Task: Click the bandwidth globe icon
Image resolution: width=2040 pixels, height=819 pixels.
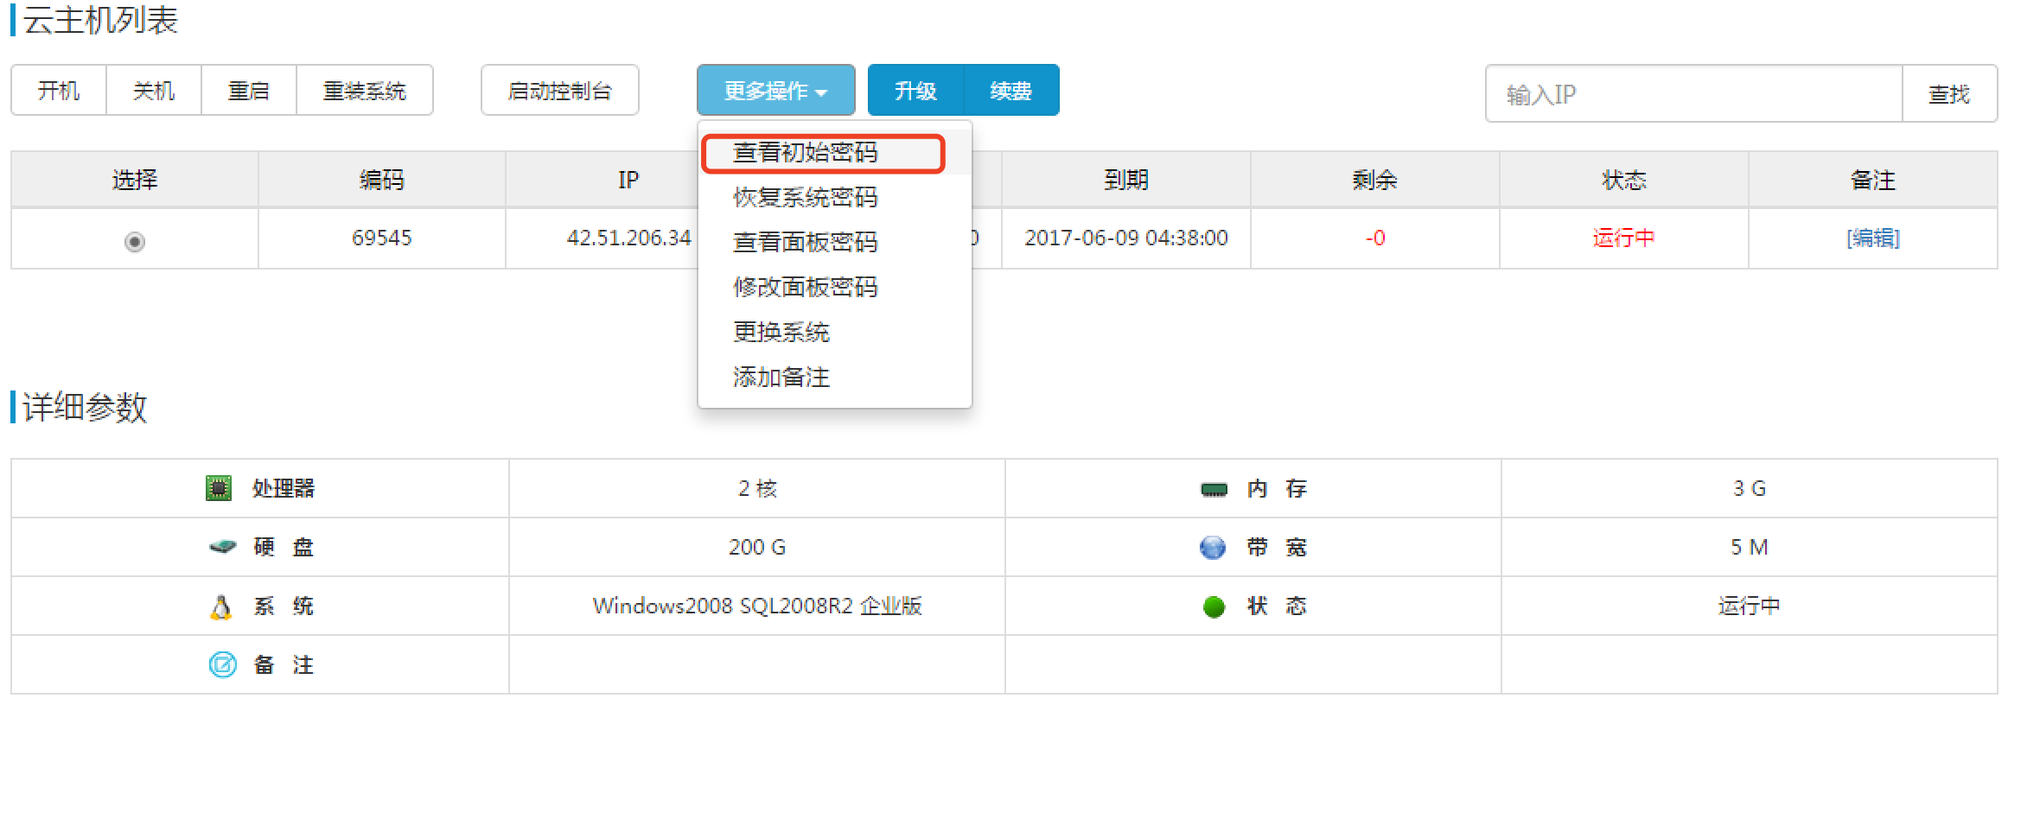Action: coord(1213,547)
